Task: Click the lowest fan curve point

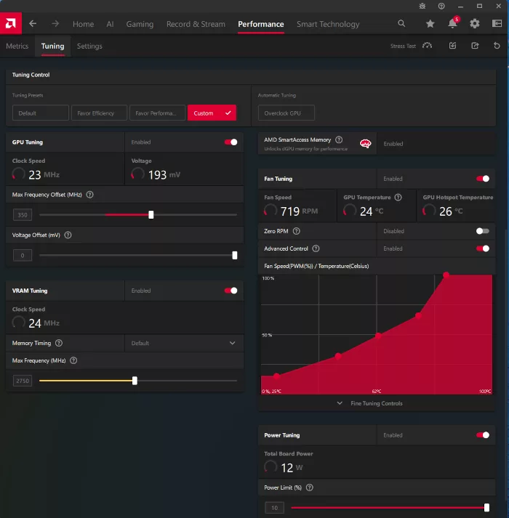Action: point(276,376)
